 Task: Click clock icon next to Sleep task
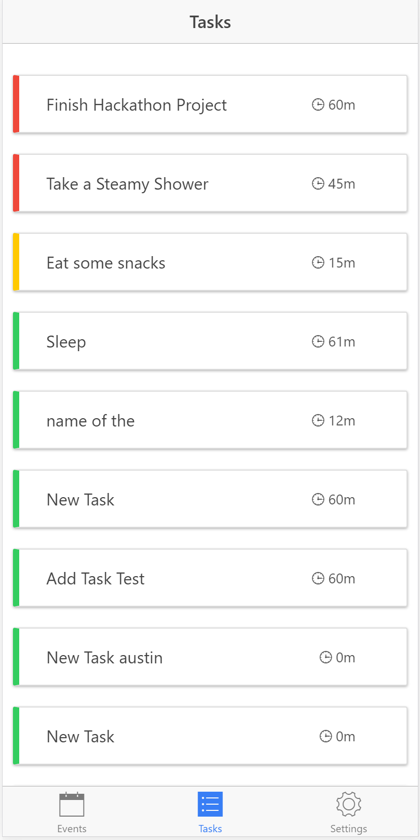(x=318, y=341)
